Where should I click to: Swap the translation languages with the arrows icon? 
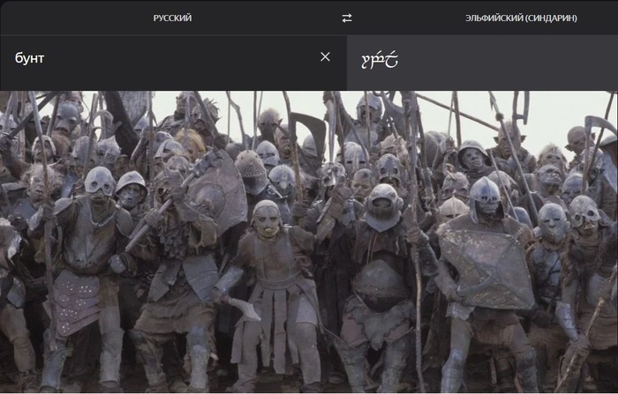(x=347, y=19)
